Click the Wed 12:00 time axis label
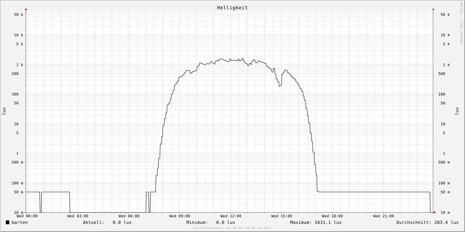 [x=231, y=216]
